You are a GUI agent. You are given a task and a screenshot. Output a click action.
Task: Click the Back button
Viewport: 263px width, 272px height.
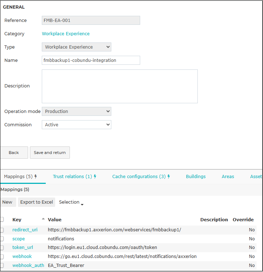point(14,153)
